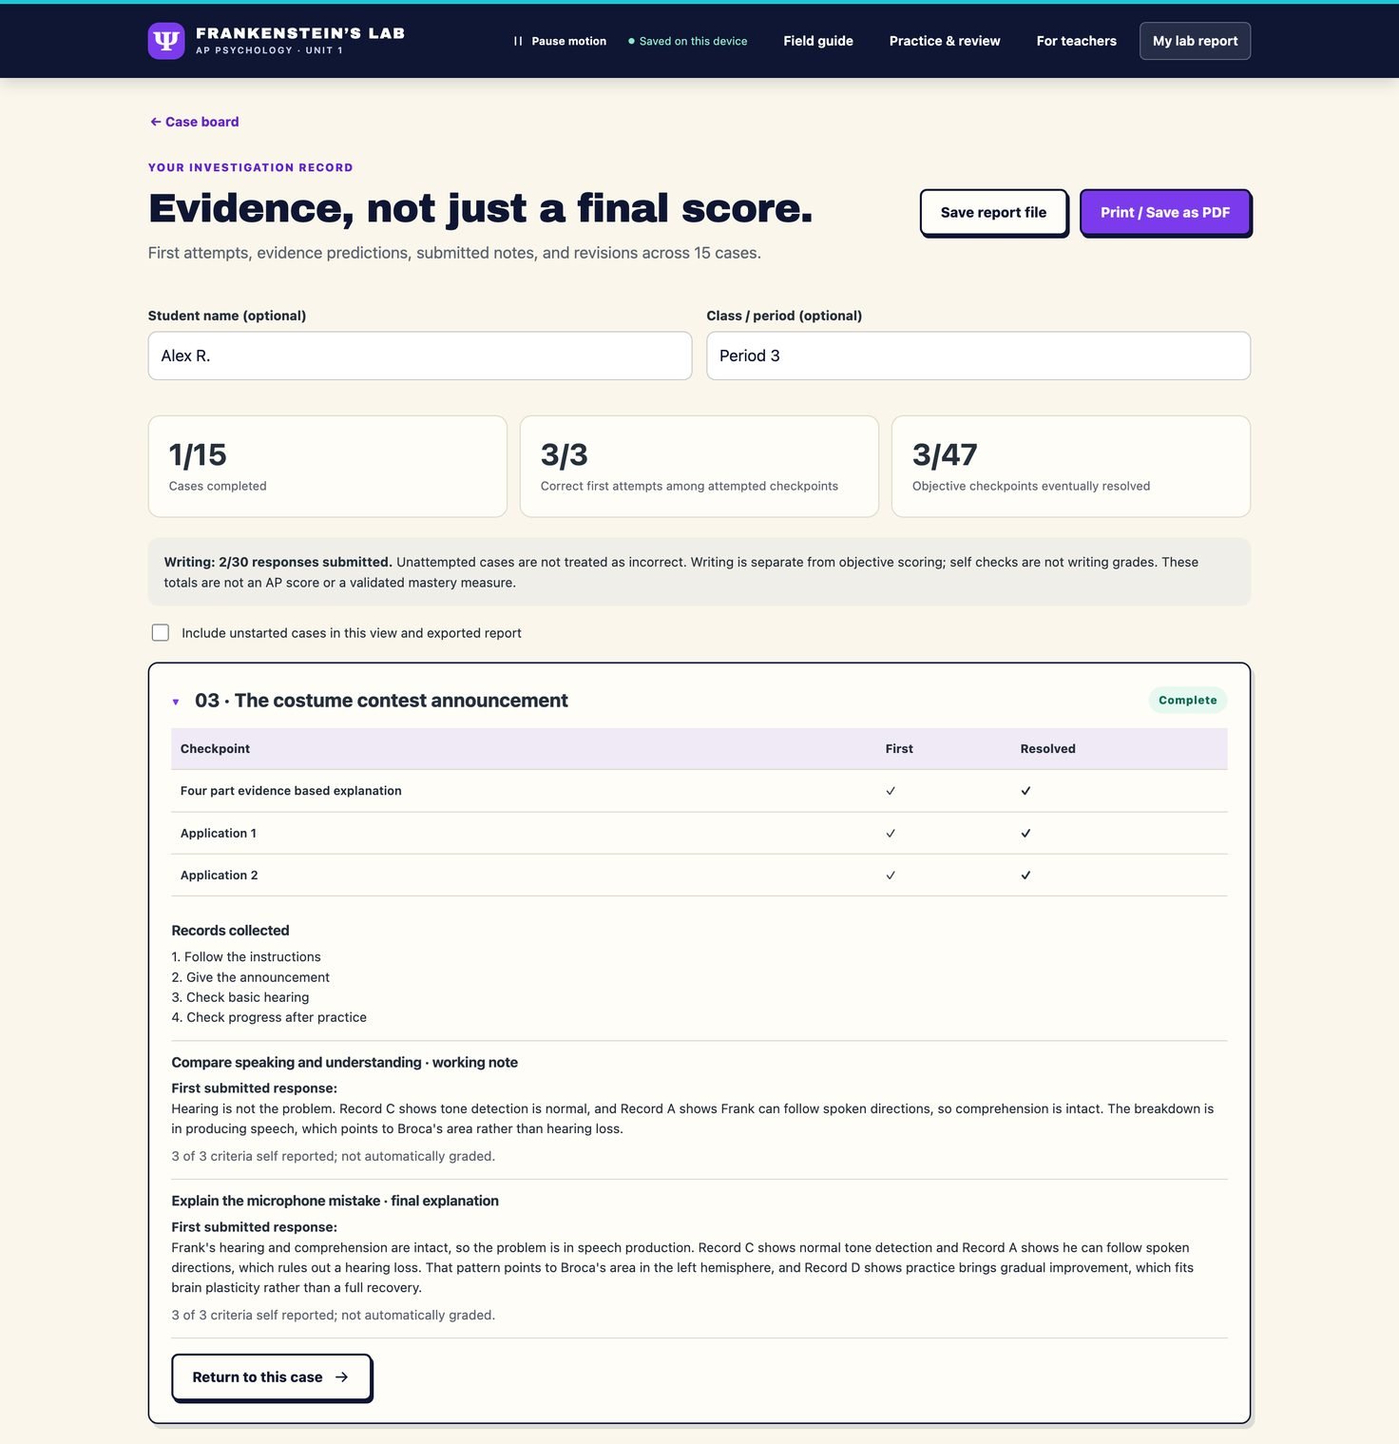Click the 'Application 2' checkpoint label
1399x1444 pixels.
pyautogui.click(x=220, y=876)
